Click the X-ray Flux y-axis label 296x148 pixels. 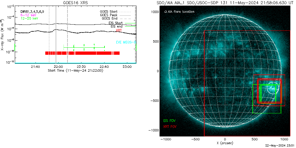point(2,35)
